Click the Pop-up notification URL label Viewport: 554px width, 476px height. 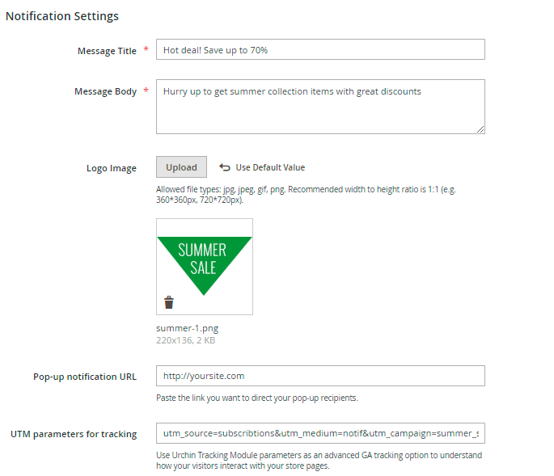click(x=85, y=377)
